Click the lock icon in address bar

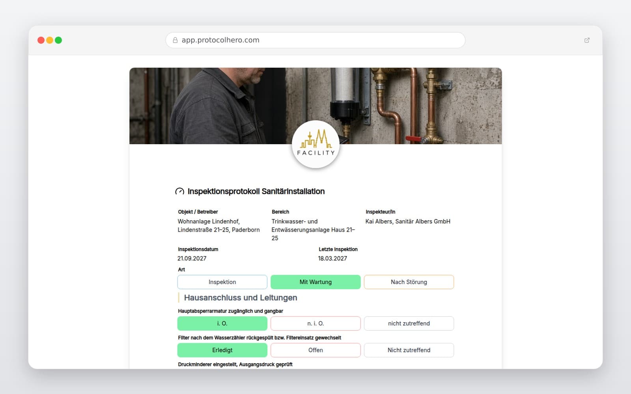175,40
